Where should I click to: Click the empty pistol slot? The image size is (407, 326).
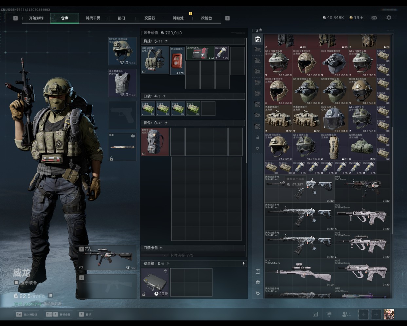(x=122, y=115)
